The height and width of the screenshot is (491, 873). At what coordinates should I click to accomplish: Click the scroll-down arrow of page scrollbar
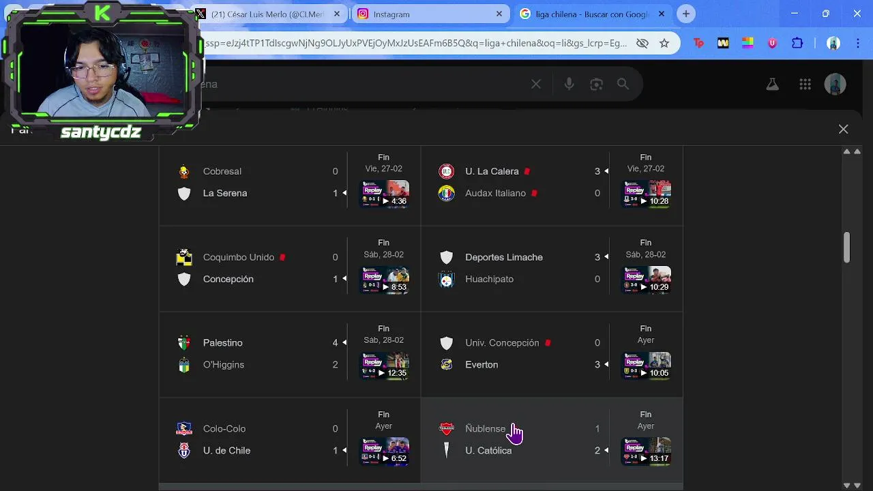[x=857, y=485]
